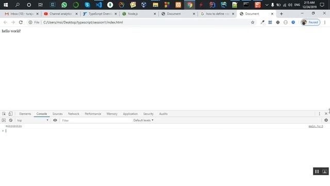
Task: Open the Memory panel
Action: (112, 114)
